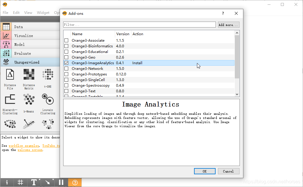
Task: Close the Add-ons dialog
Action: [236, 13]
